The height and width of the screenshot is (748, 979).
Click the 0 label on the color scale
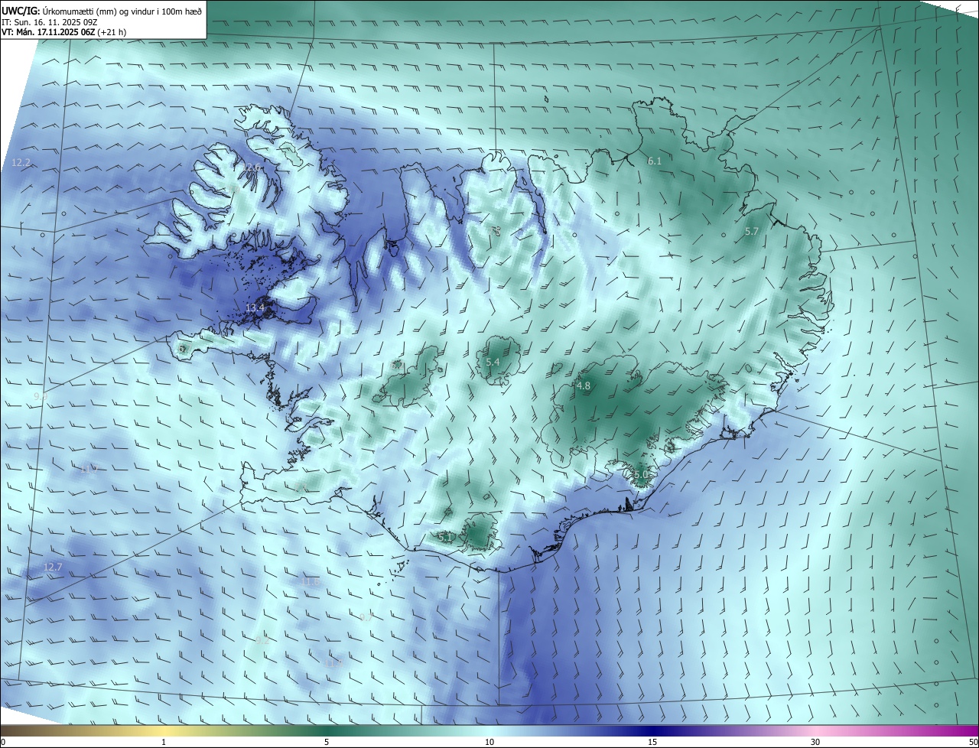3,742
